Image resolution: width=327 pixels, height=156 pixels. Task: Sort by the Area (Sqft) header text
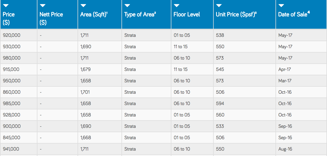coord(94,14)
